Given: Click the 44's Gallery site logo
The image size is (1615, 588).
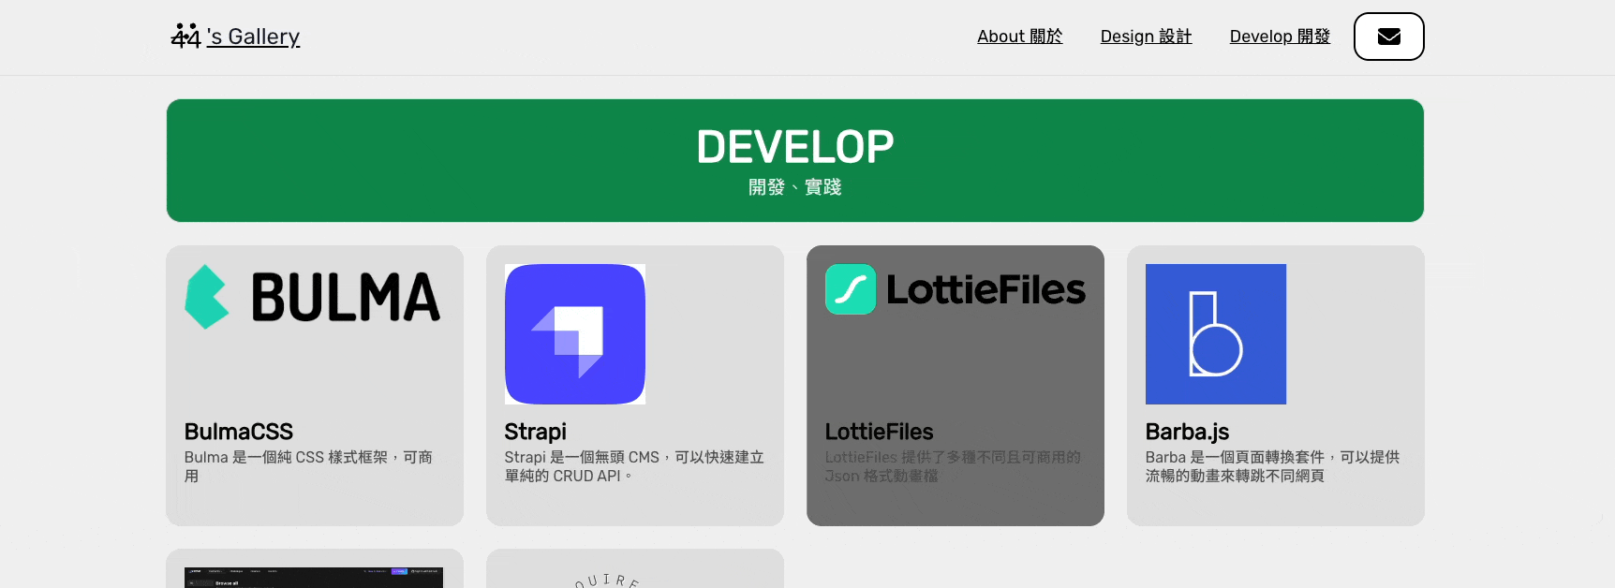Looking at the screenshot, I should pos(235,37).
